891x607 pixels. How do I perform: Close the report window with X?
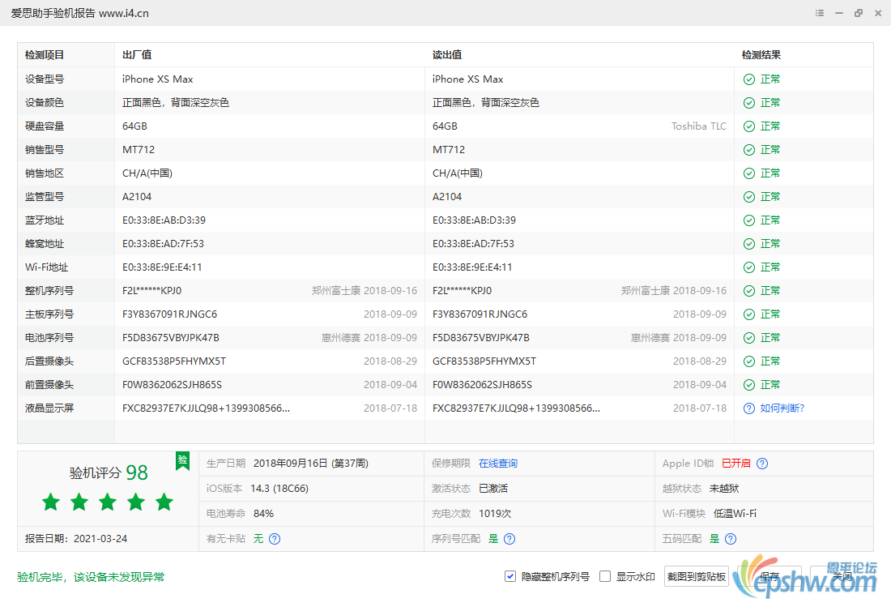coord(878,13)
